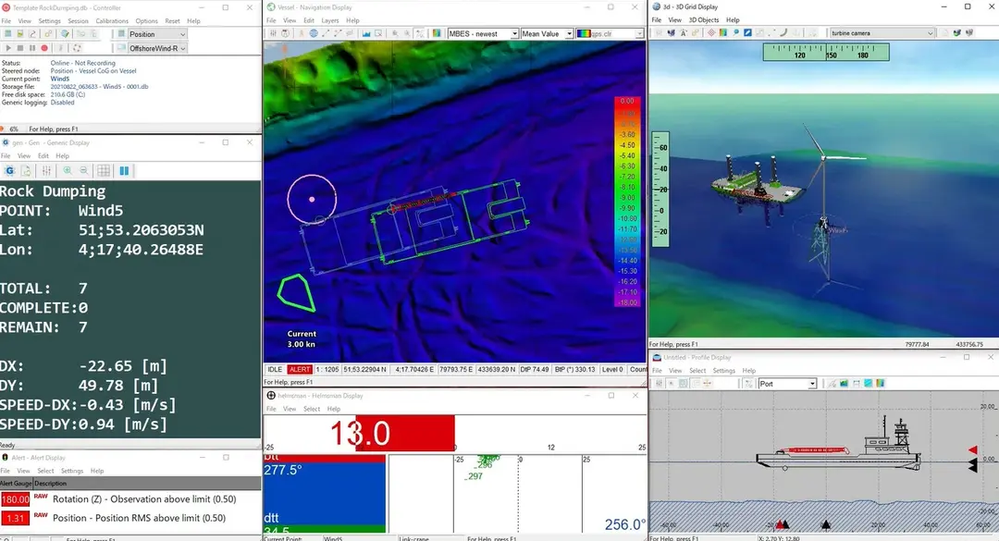Image resolution: width=999 pixels, height=541 pixels.
Task: Click the red diamond icon in 3D toolbar
Action: click(711, 32)
